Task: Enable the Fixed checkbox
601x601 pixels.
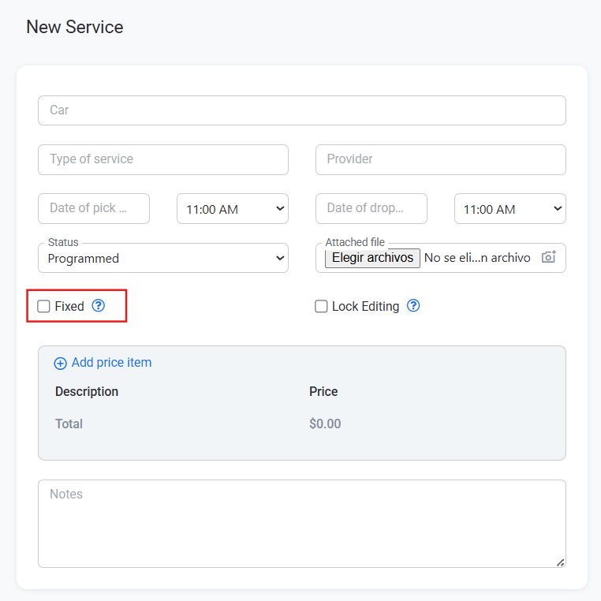Action: point(43,306)
